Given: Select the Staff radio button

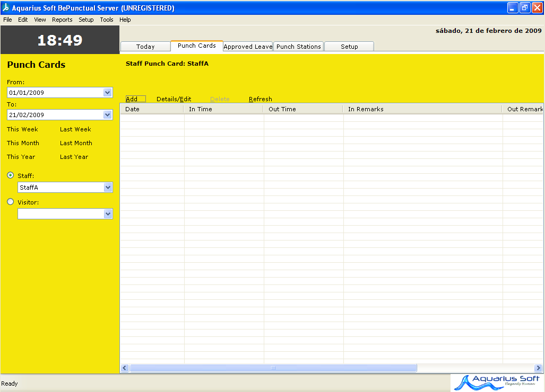Looking at the screenshot, I should (x=11, y=175).
